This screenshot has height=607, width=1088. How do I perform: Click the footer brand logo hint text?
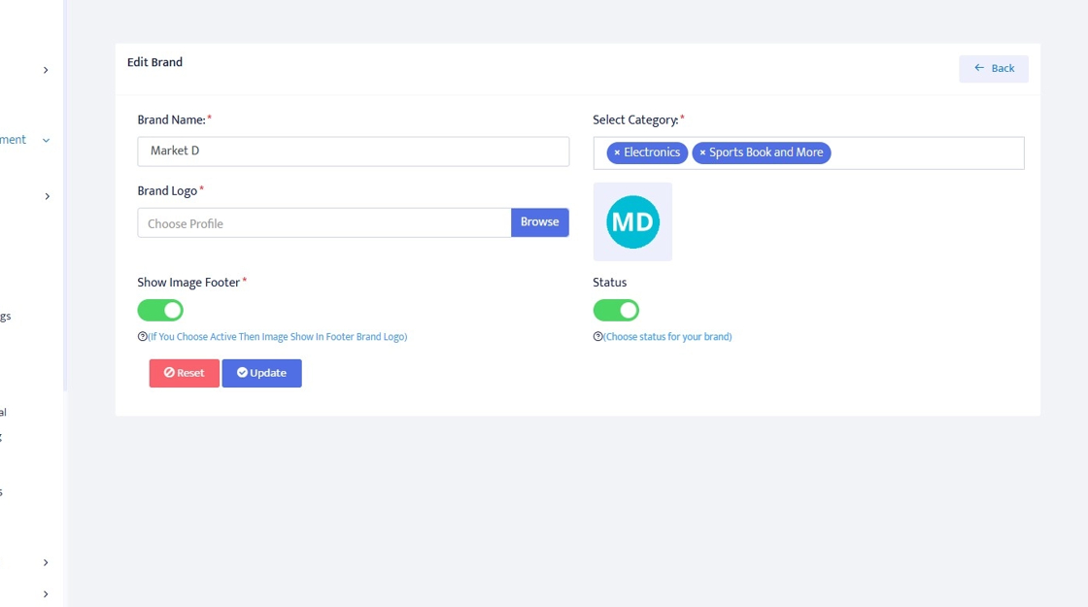click(278, 336)
